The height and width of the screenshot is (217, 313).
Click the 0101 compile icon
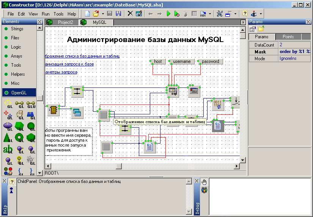(203, 14)
